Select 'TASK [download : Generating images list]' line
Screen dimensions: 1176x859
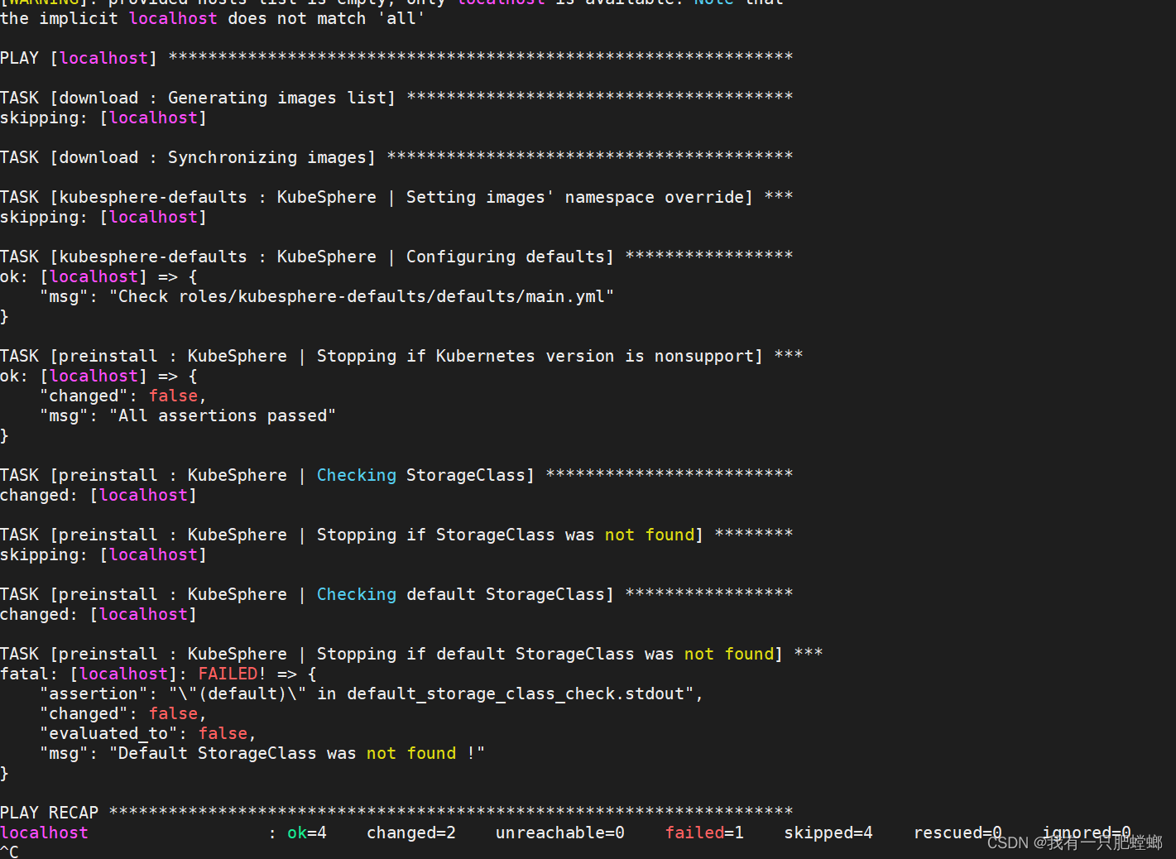(396, 98)
